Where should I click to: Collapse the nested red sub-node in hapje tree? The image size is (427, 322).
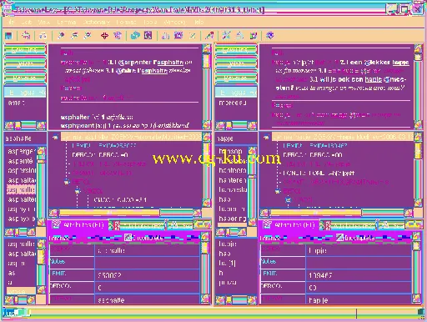point(289,199)
